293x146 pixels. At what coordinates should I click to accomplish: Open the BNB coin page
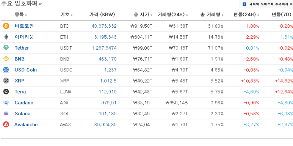click(19, 59)
